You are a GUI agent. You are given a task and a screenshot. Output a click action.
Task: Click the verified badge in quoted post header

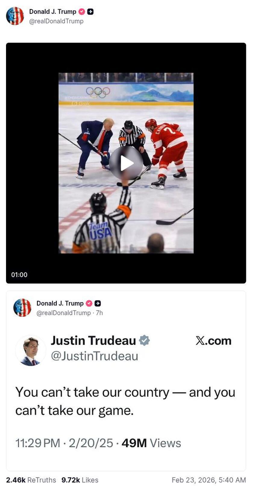coord(89,303)
